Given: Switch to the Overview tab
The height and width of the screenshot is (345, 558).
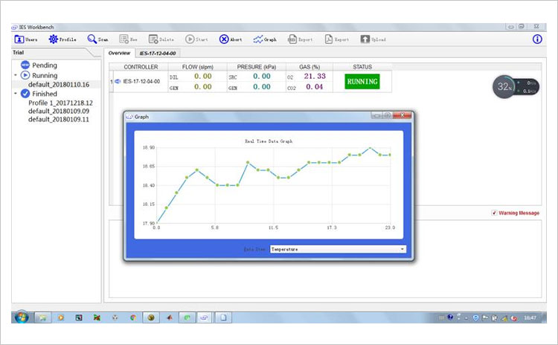Looking at the screenshot, I should (x=119, y=54).
